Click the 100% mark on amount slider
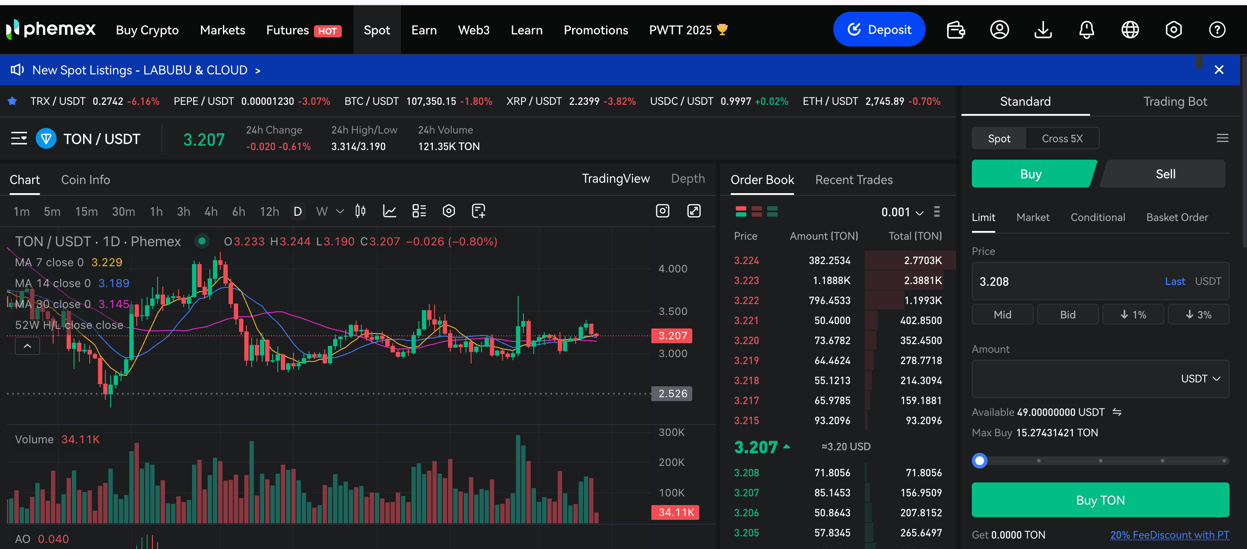Viewport: 1247px width, 549px height. (1224, 461)
